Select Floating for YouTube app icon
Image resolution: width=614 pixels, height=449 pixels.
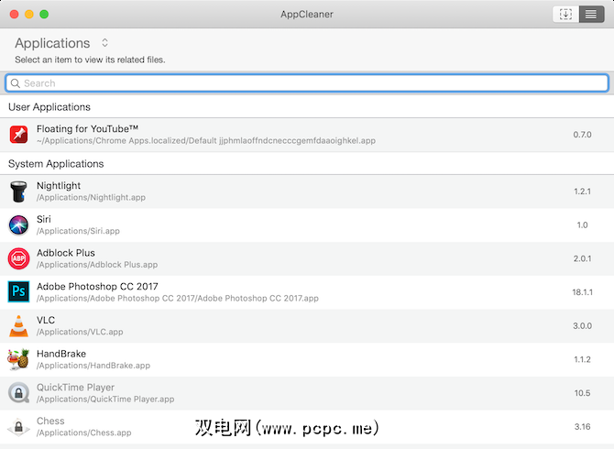18,135
